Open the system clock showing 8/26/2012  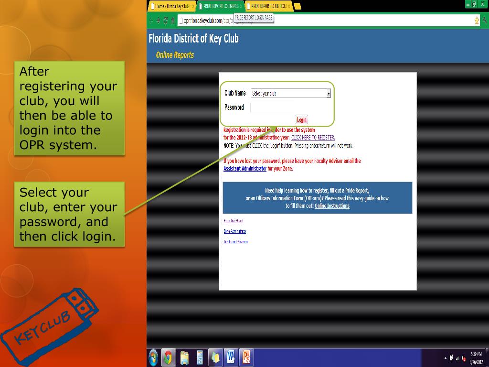(x=476, y=358)
